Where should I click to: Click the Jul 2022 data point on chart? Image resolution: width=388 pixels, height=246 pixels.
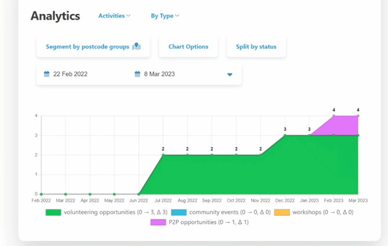pos(163,155)
